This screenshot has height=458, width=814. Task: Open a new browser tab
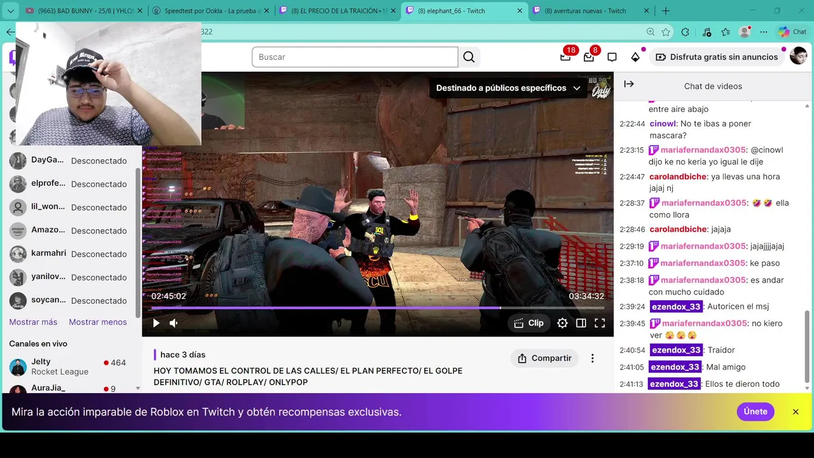tap(666, 11)
